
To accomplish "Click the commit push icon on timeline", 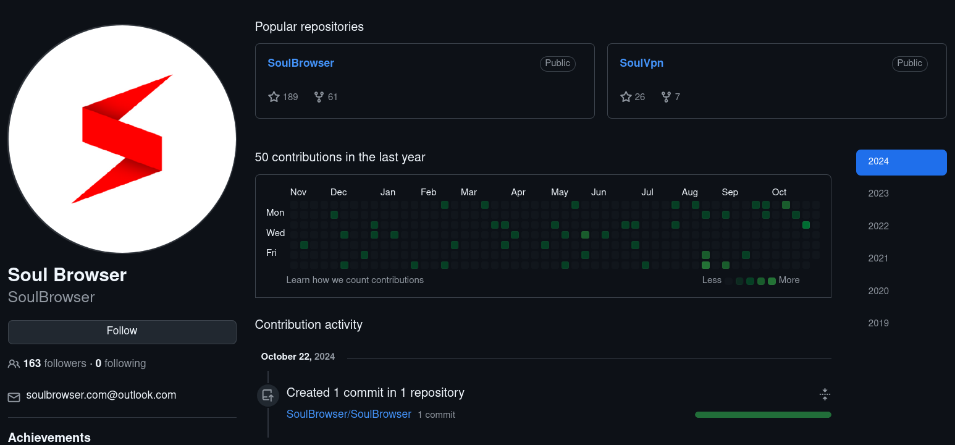I will [268, 396].
